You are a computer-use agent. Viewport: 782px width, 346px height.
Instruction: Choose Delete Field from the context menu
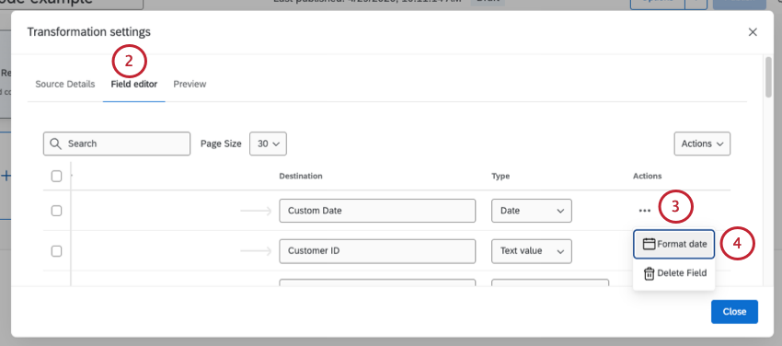click(x=674, y=273)
